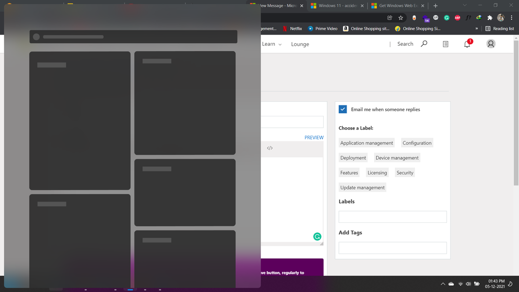Open the IP extension icon
Viewport: 519px width, 292px height.
(x=435, y=18)
